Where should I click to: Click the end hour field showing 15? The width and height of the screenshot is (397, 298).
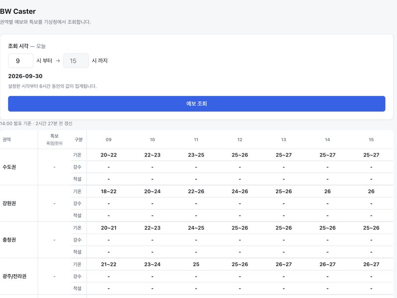point(76,61)
